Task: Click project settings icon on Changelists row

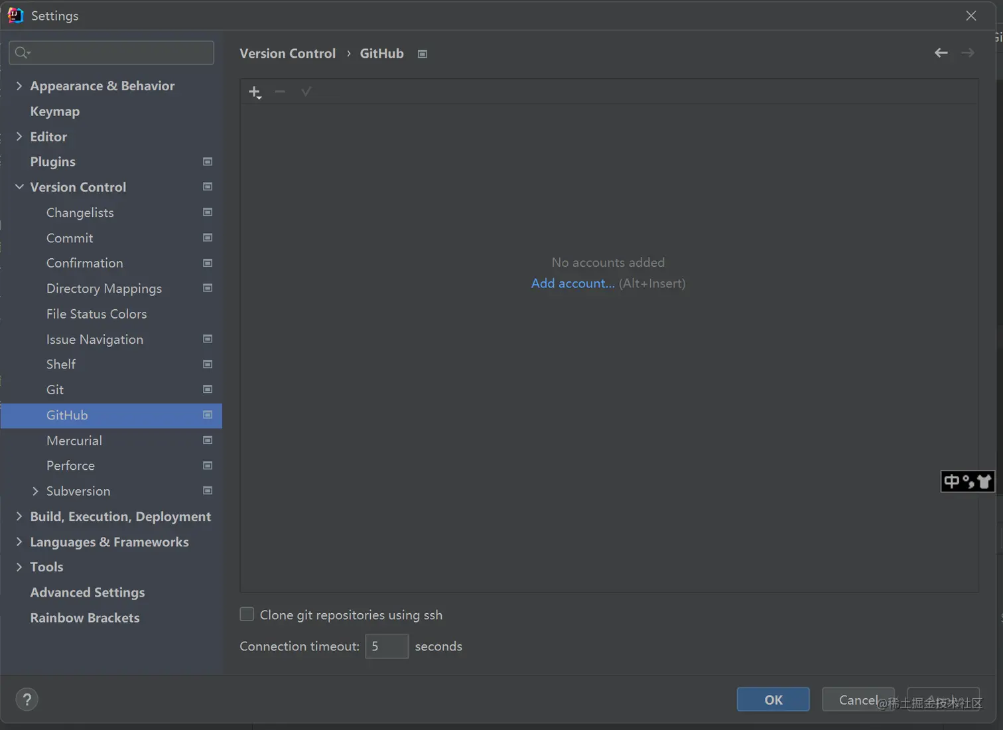Action: 208,212
